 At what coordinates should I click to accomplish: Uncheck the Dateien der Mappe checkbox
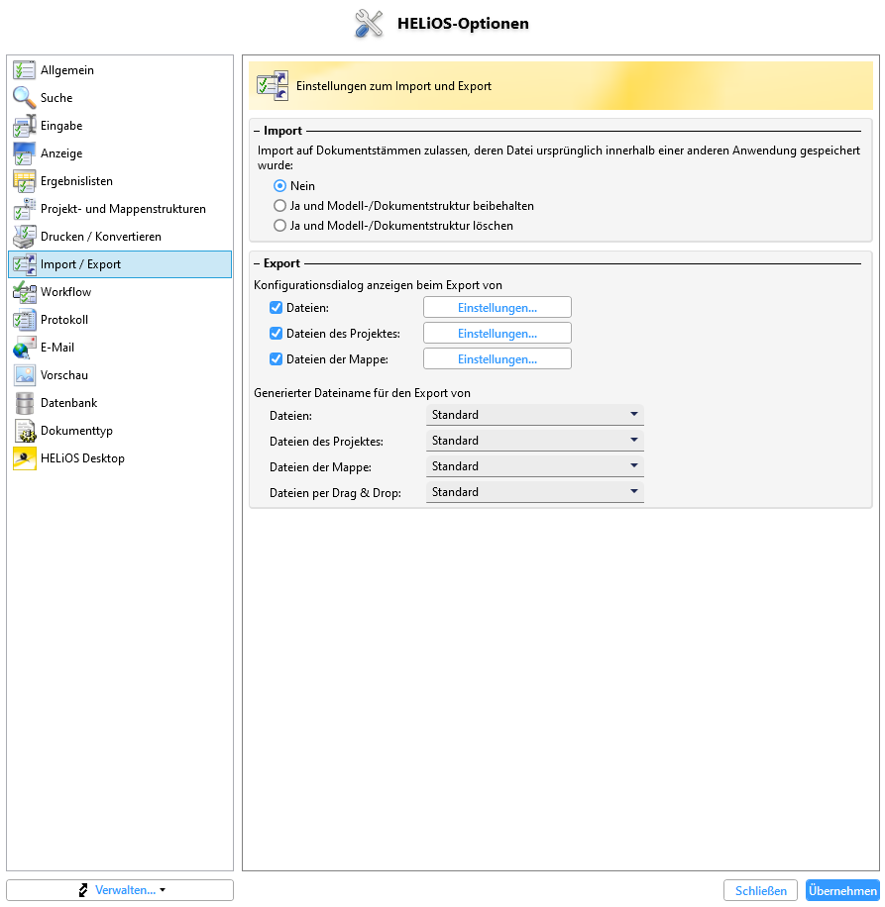pyautogui.click(x=277, y=359)
